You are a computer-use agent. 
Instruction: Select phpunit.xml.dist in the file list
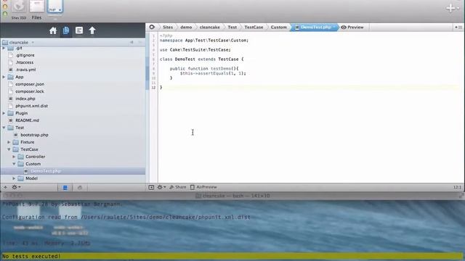click(31, 106)
